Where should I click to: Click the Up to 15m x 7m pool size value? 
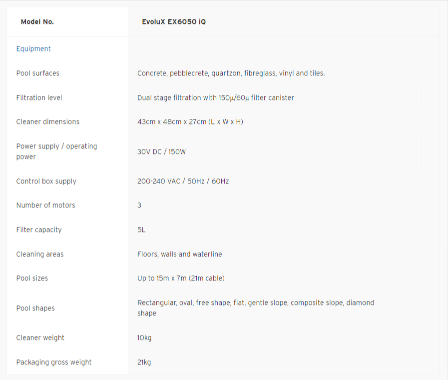pyautogui.click(x=181, y=278)
